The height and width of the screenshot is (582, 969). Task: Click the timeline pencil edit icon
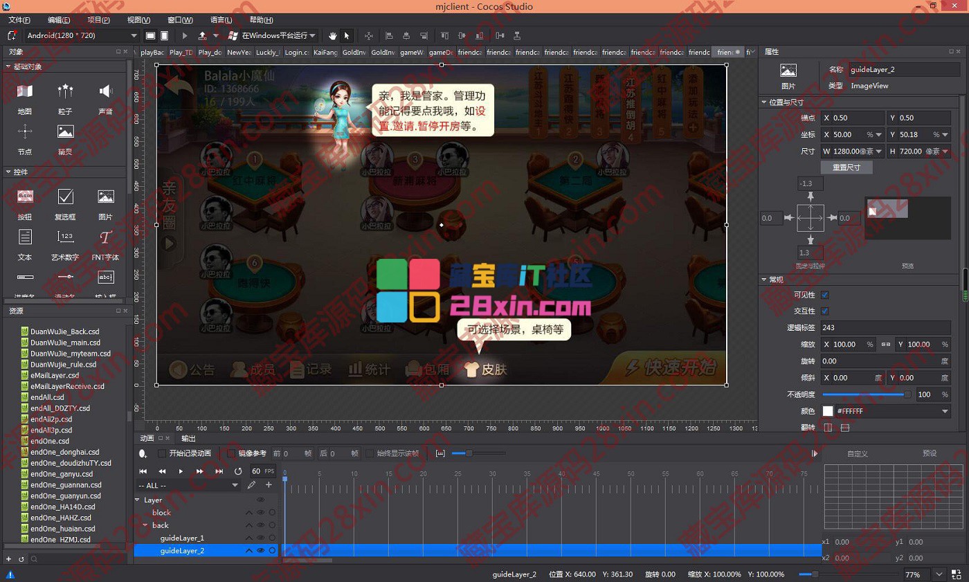251,485
